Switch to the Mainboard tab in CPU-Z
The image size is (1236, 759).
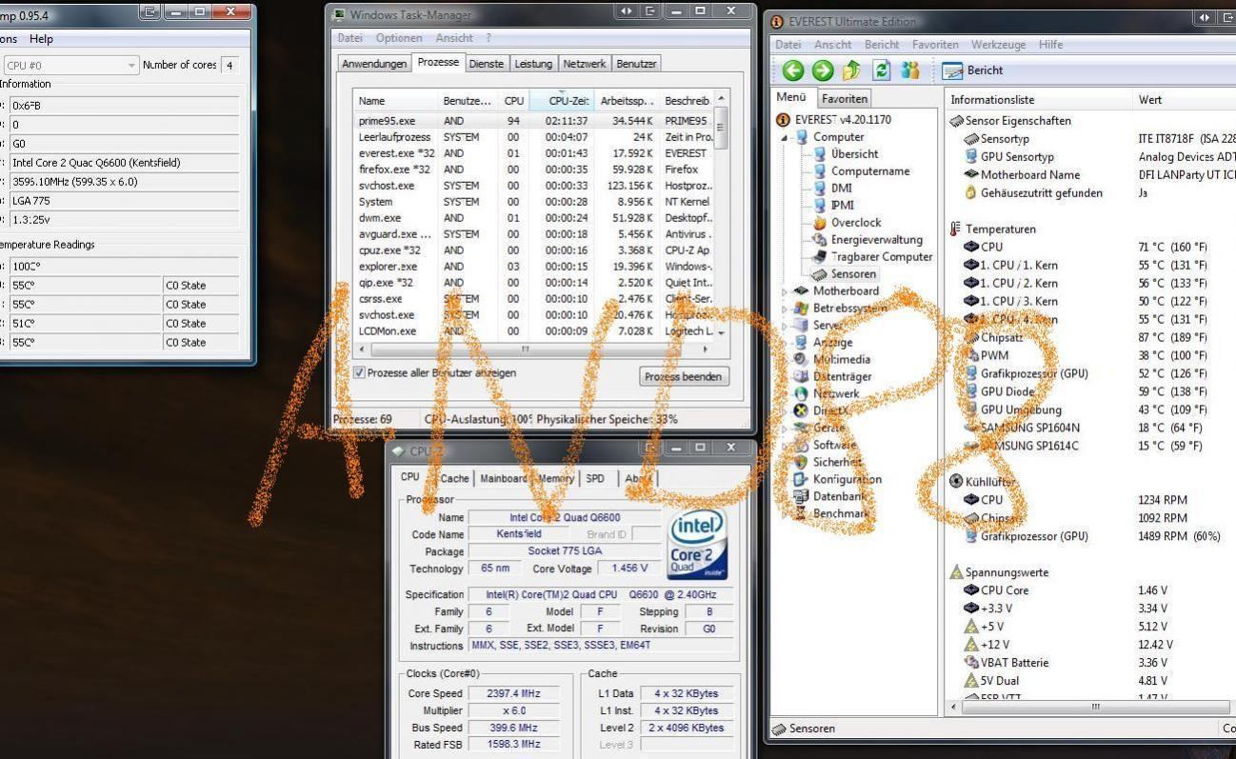click(503, 479)
